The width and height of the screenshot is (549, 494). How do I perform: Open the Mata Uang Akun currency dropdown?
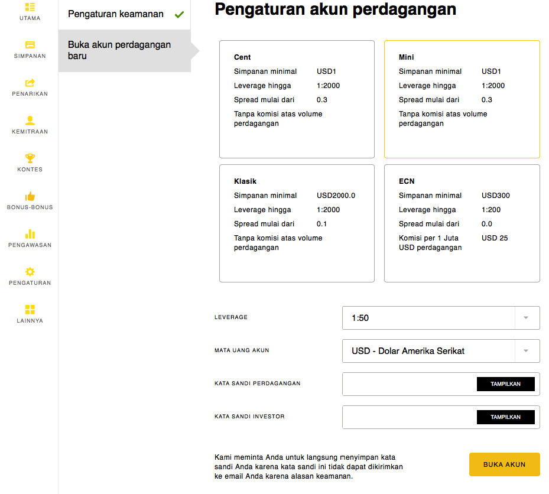(x=440, y=351)
